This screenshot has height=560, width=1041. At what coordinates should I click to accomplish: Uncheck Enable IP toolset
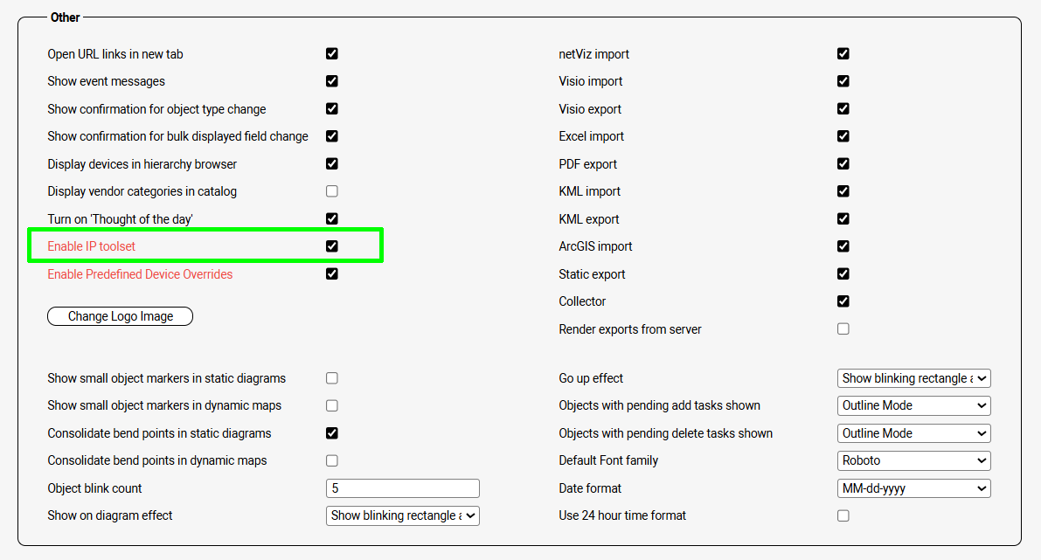click(332, 246)
